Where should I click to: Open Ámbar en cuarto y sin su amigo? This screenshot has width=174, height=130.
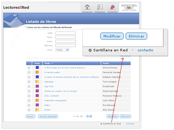coord(61,91)
